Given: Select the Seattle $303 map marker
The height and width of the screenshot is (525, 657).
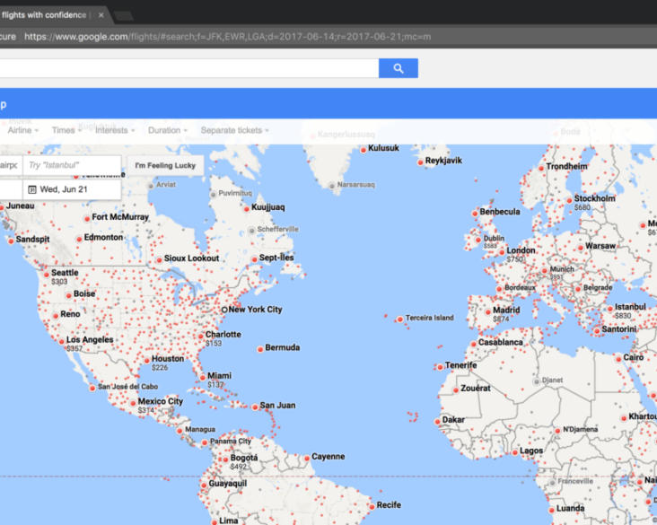Looking at the screenshot, I should [47, 275].
